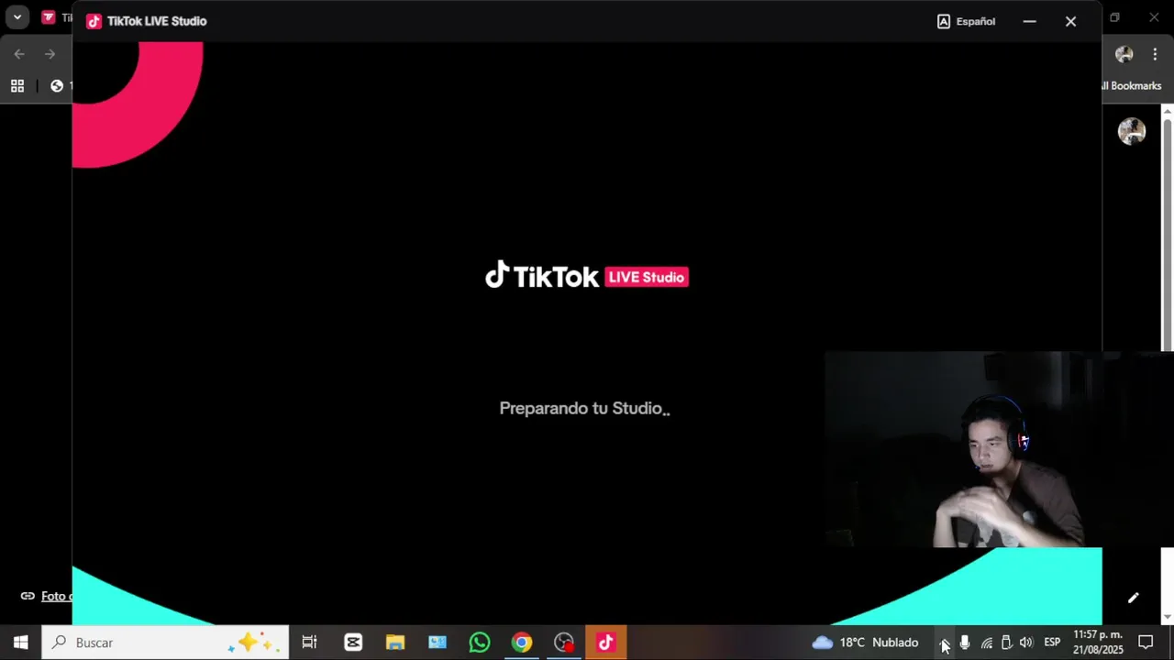1174x660 pixels.
Task: Open the screen recorder app on taskbar
Action: [564, 643]
